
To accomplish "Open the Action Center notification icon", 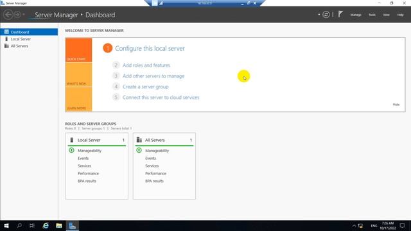I will pos(403,226).
